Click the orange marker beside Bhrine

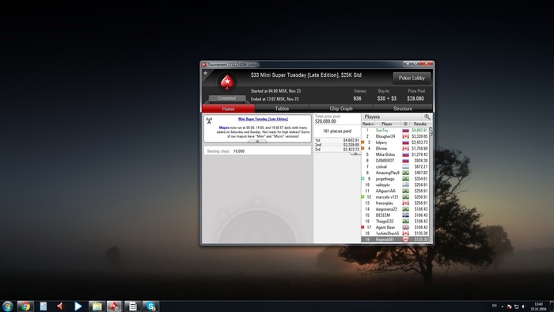[362, 148]
